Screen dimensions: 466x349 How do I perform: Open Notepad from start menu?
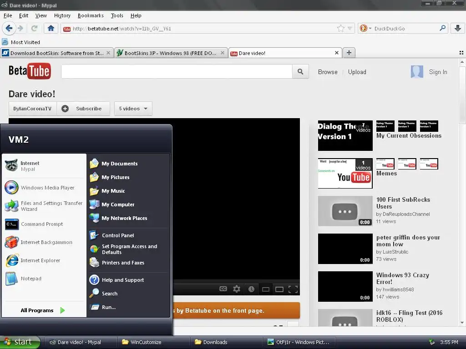click(44, 279)
